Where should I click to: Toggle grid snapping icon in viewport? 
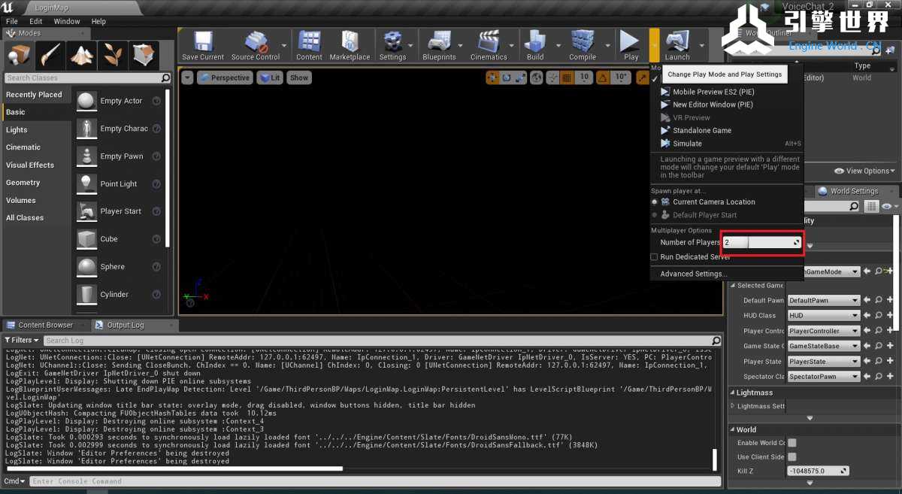tap(567, 77)
